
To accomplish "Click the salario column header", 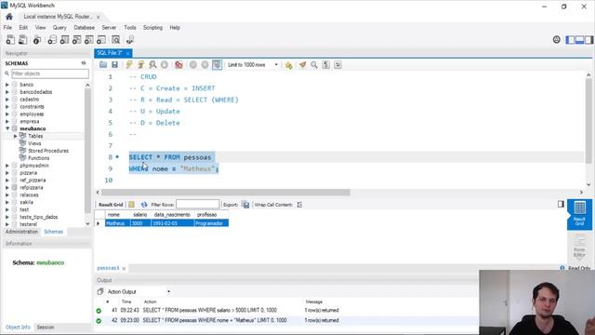I will click(x=140, y=215).
